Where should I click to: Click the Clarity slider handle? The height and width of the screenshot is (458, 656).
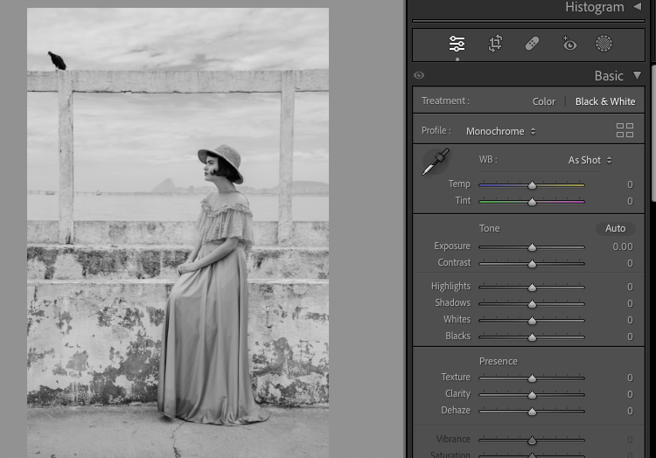[x=532, y=394]
